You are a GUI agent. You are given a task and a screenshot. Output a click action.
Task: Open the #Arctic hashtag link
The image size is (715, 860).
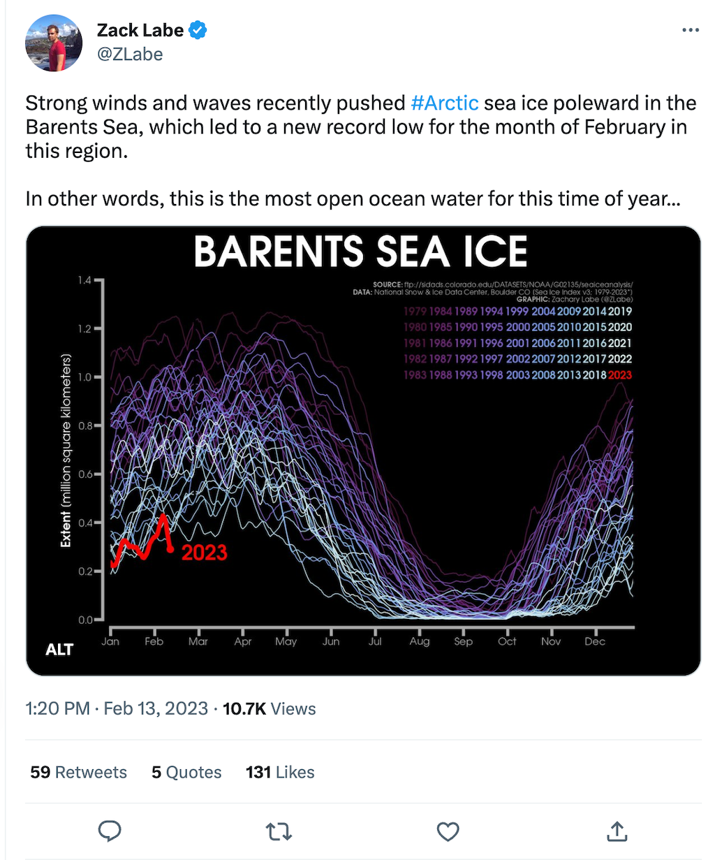(445, 103)
